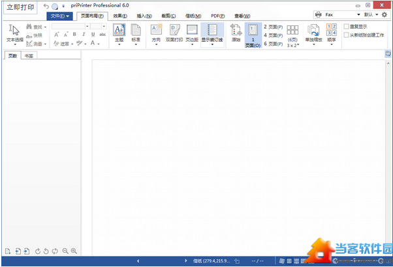
Task: Click the 快照 snapshot tool
Action: pyautogui.click(x=35, y=36)
